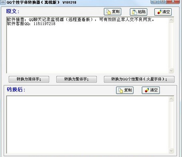Click the copy icon beside 原文
The width and height of the screenshot is (182, 157).
(108, 12)
